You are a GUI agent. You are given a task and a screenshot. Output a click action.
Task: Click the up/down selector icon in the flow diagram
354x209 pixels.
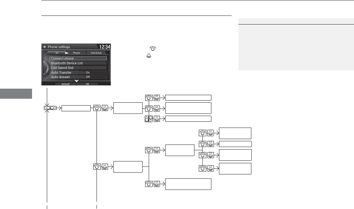coord(149,119)
